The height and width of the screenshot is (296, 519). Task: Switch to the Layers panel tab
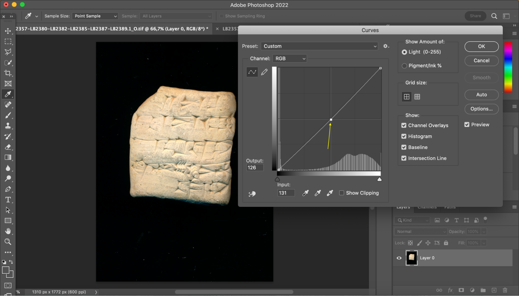click(x=403, y=207)
